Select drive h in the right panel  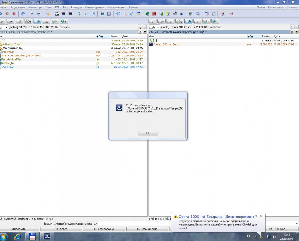188,21
